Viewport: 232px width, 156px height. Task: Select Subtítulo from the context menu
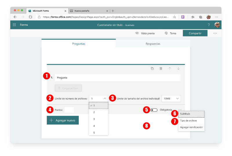[x=191, y=114]
